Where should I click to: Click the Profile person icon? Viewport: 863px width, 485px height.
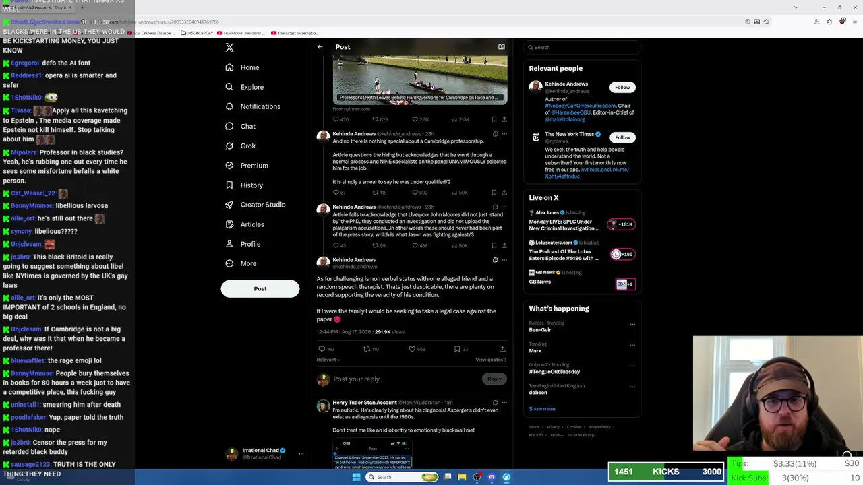coord(229,244)
